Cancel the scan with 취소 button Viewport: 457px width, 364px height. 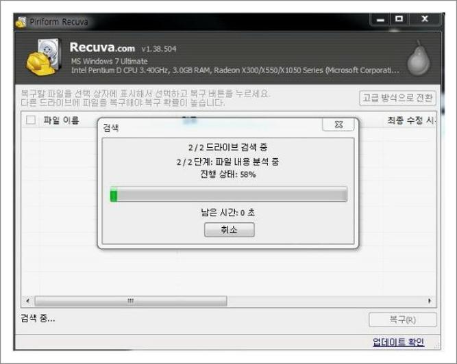[x=229, y=230]
